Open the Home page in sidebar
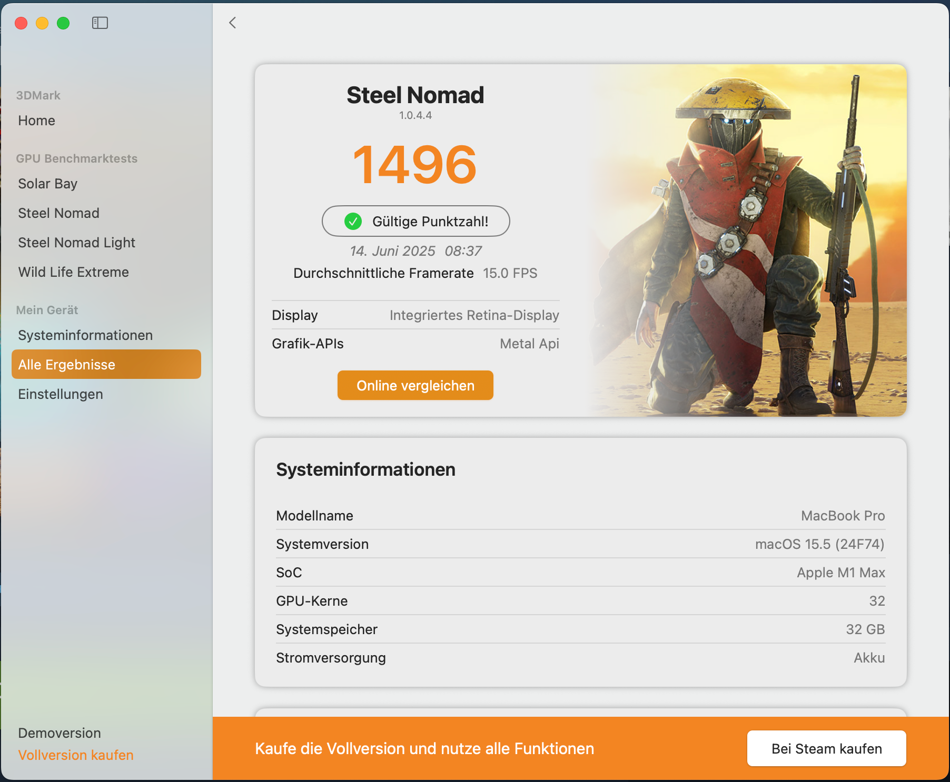 point(37,121)
